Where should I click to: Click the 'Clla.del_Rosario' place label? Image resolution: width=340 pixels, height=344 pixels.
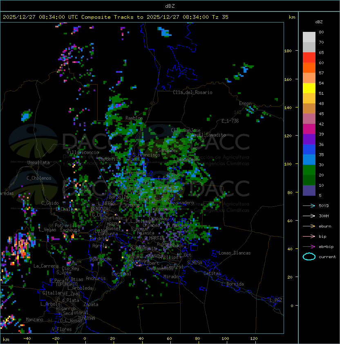[192, 92]
